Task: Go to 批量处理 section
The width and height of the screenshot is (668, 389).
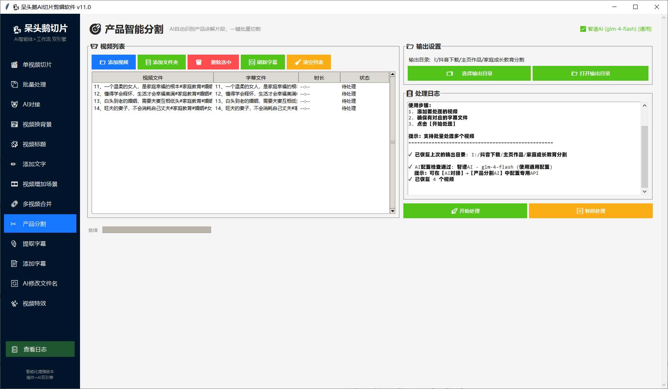Action: point(40,84)
